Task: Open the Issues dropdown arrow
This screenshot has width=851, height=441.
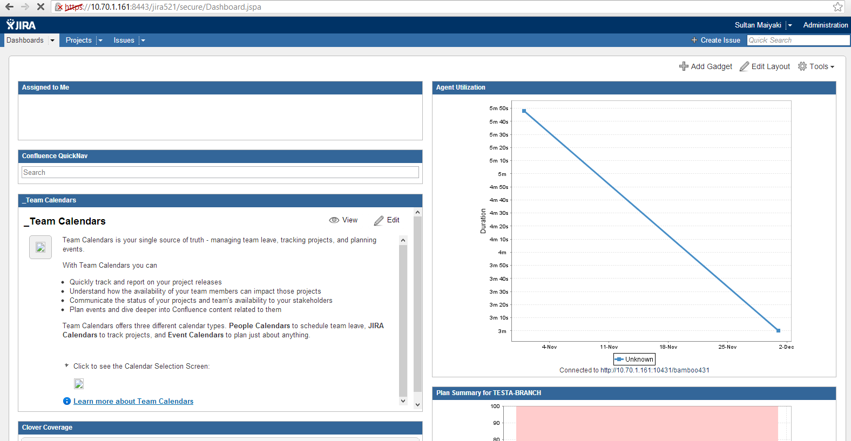Action: coord(143,40)
